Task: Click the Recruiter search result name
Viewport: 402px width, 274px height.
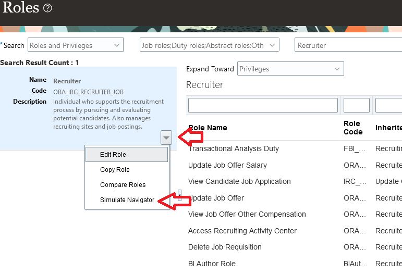Action: coord(67,81)
